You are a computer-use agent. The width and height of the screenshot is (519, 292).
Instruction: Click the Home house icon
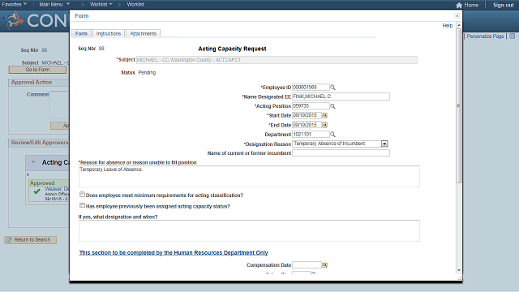click(459, 6)
